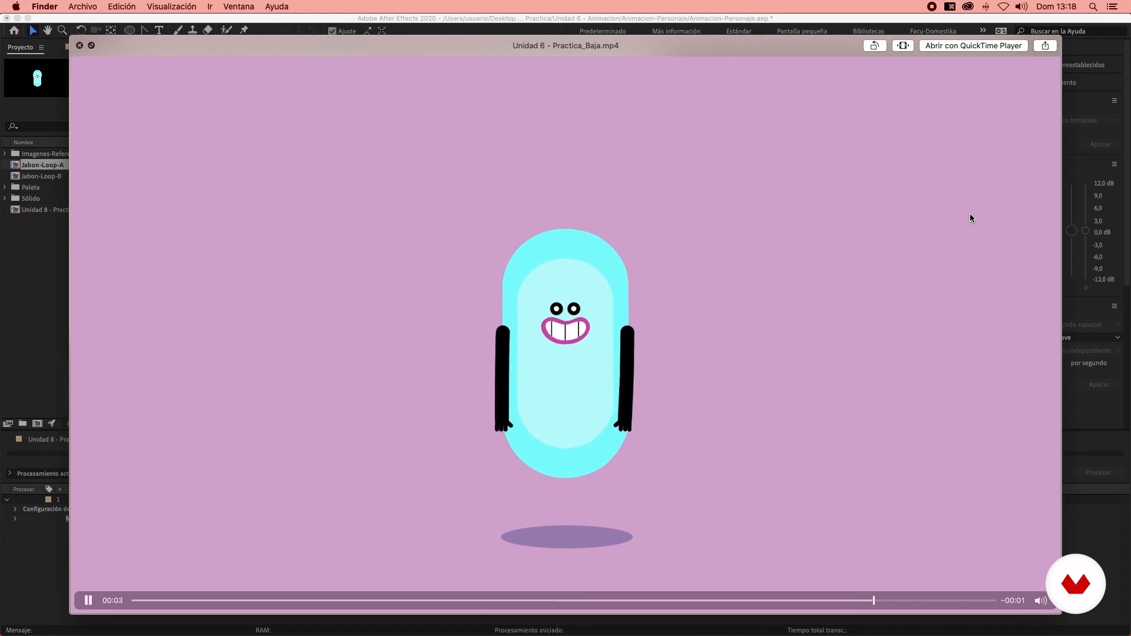Click Abrir con QuickTime Player button
This screenshot has width=1131, height=636.
[973, 45]
